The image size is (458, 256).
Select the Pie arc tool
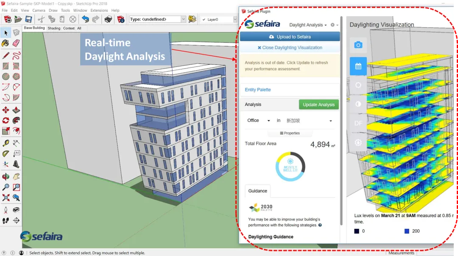[x=17, y=97]
